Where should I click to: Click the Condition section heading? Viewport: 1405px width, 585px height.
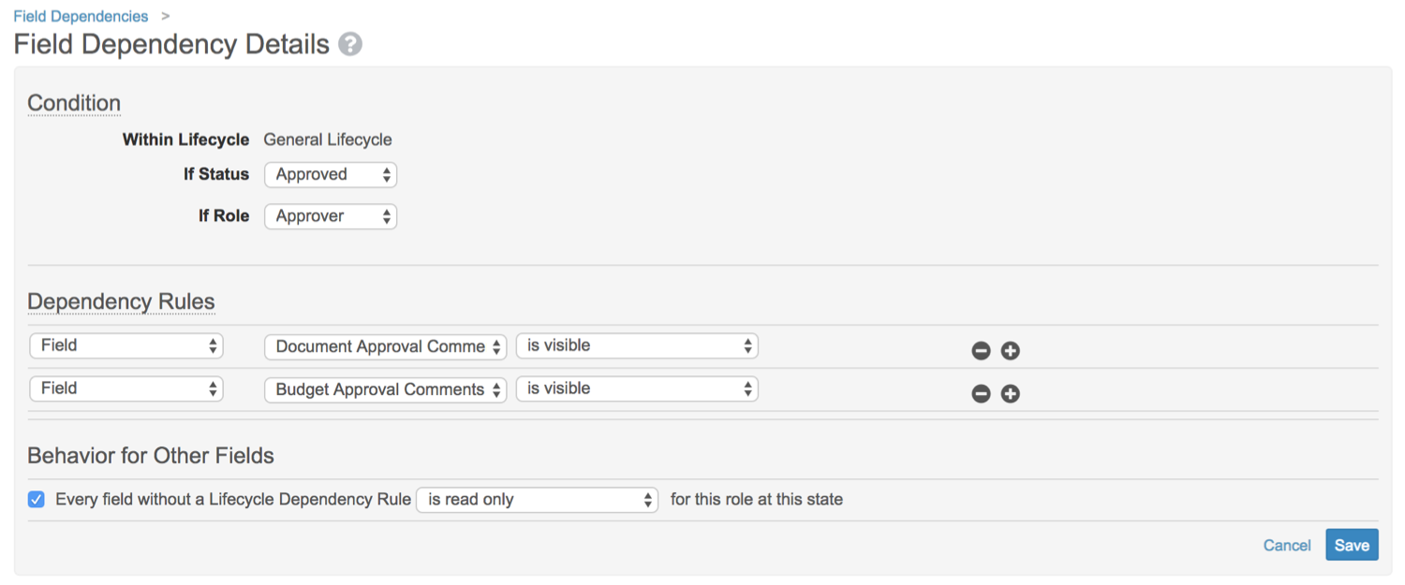coord(74,103)
